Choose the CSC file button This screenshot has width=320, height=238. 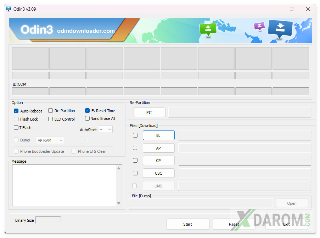(x=158, y=173)
